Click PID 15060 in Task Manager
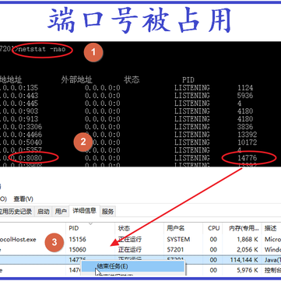 coord(77,250)
